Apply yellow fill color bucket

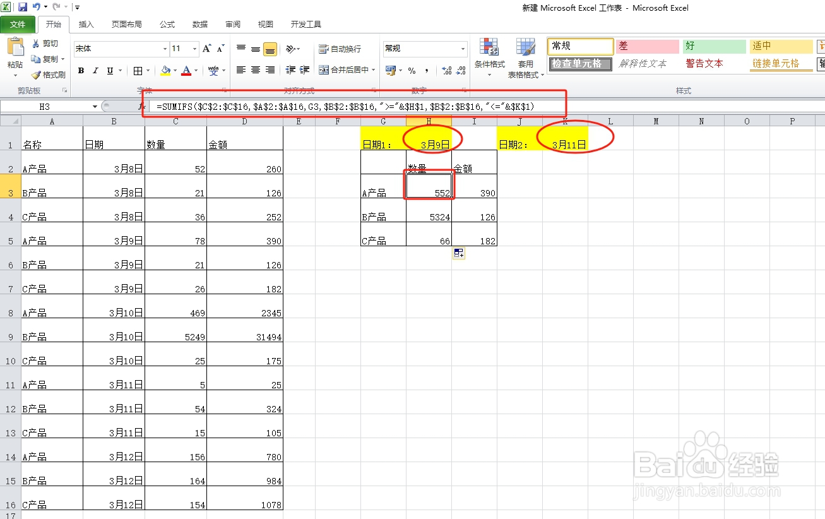coord(165,71)
